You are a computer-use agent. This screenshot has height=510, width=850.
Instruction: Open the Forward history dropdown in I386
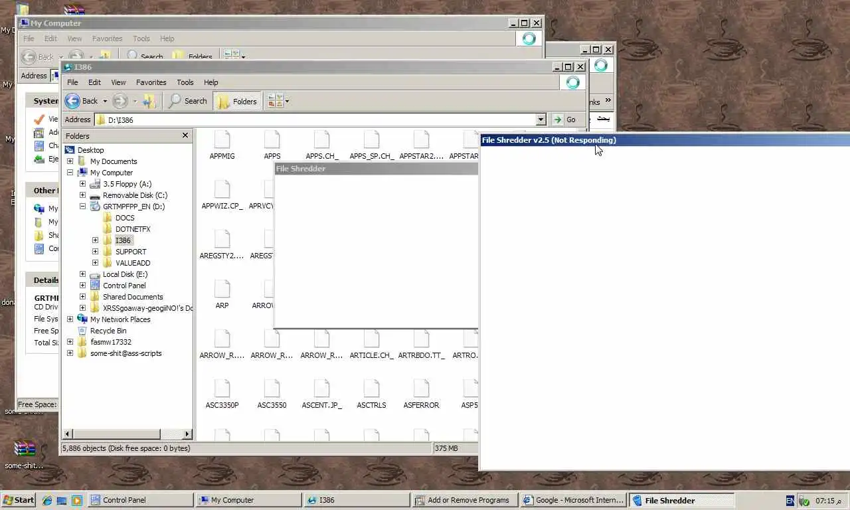click(x=135, y=101)
